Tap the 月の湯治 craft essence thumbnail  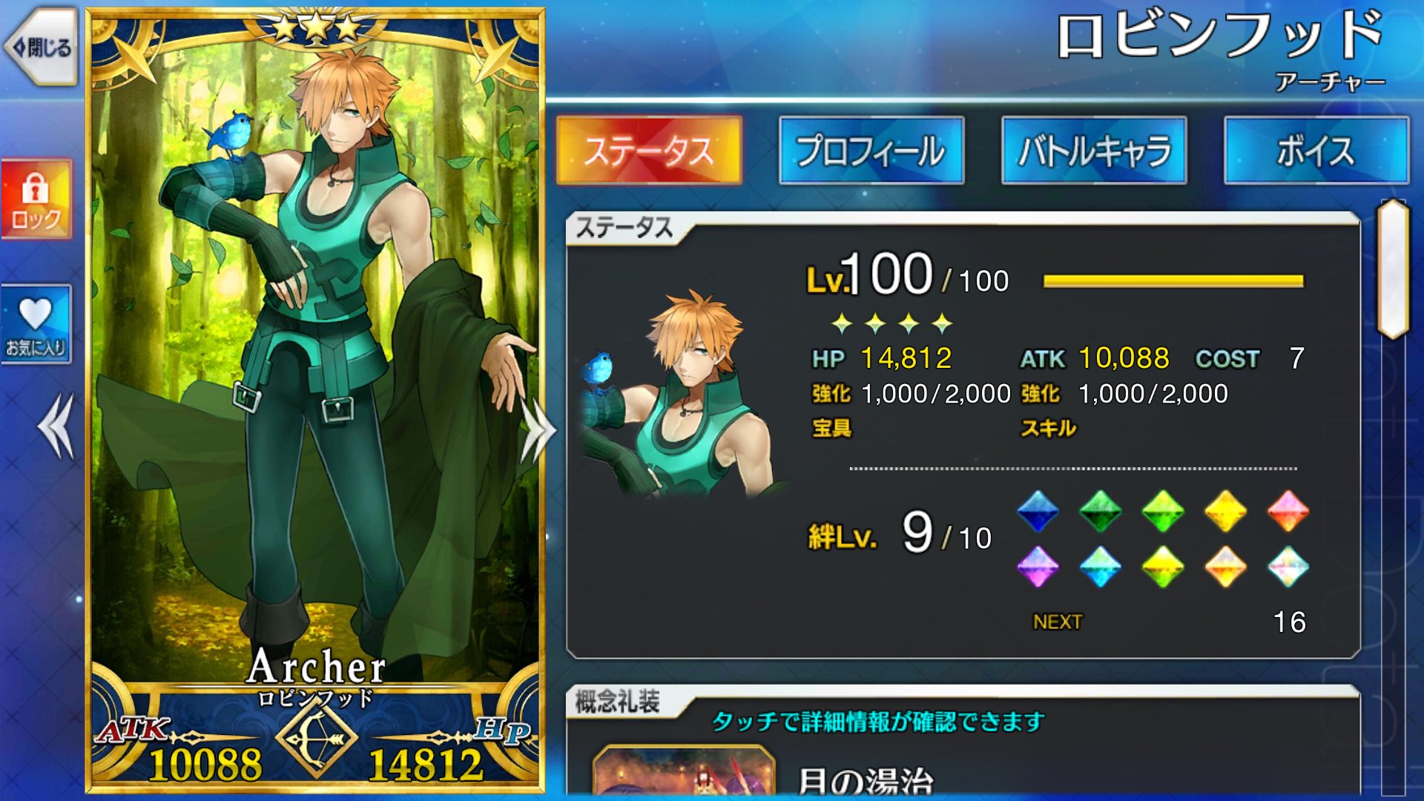(x=684, y=771)
